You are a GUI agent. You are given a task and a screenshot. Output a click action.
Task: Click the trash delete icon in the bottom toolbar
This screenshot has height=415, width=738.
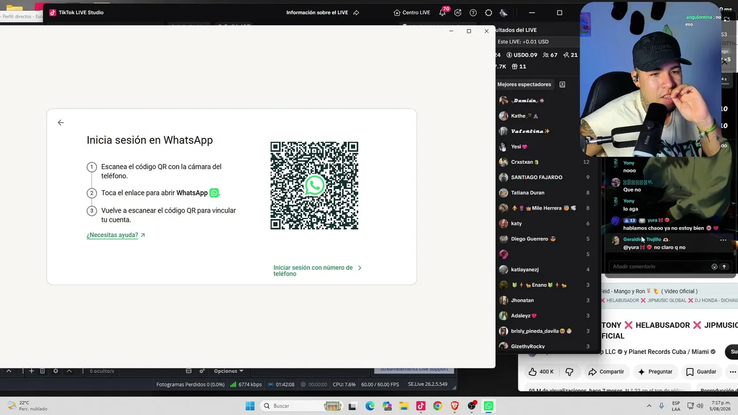pos(43,371)
